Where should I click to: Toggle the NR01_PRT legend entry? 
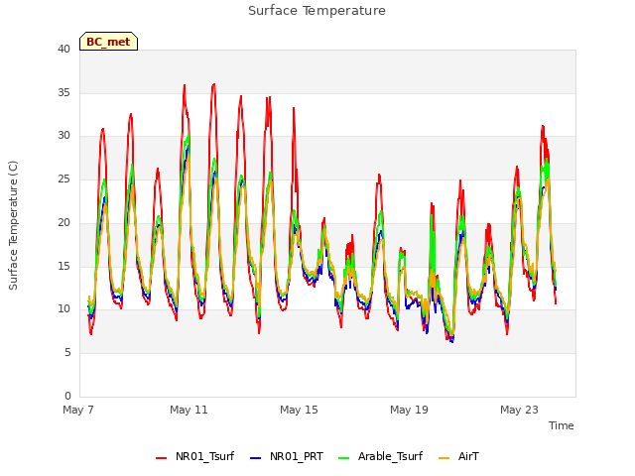[287, 456]
